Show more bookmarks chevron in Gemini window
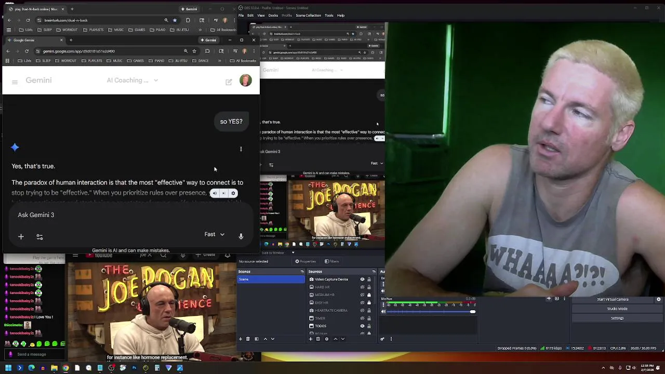This screenshot has height=374, width=665. (220, 61)
